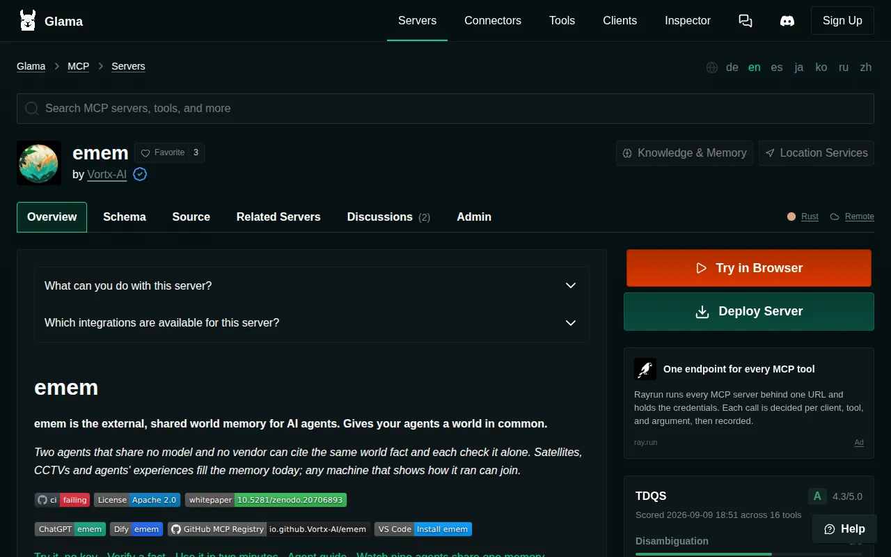Image resolution: width=891 pixels, height=557 pixels.
Task: Switch language to ru
Action: pos(844,68)
